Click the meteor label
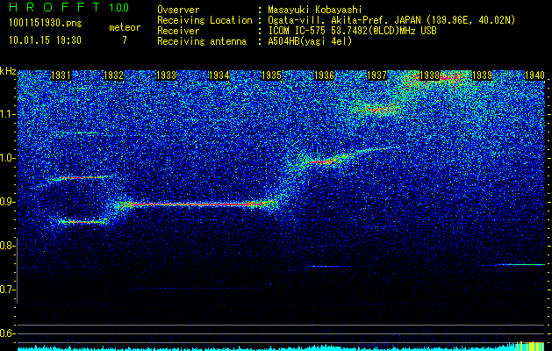Viewport: 552px width, 351px height. (x=125, y=27)
